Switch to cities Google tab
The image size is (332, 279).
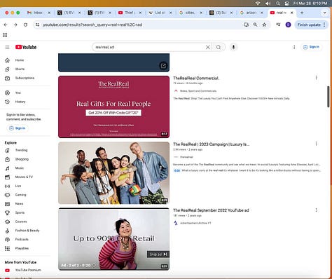tap(191, 13)
